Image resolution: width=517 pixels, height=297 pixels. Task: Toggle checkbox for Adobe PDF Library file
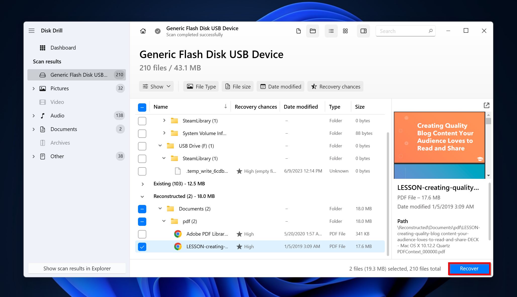pyautogui.click(x=142, y=233)
